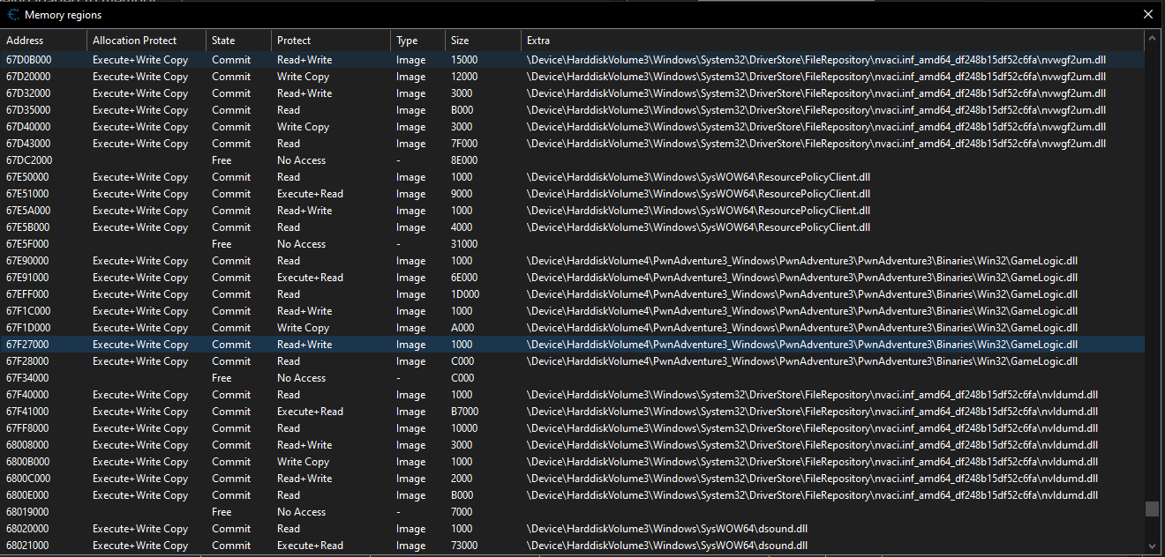The height and width of the screenshot is (557, 1165).
Task: Click the highlighted address 67F27000
Action: click(28, 345)
